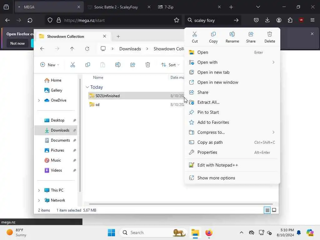Viewport: 320px width, 240px height.
Task: Switch to large icons view layout
Action: (274, 210)
